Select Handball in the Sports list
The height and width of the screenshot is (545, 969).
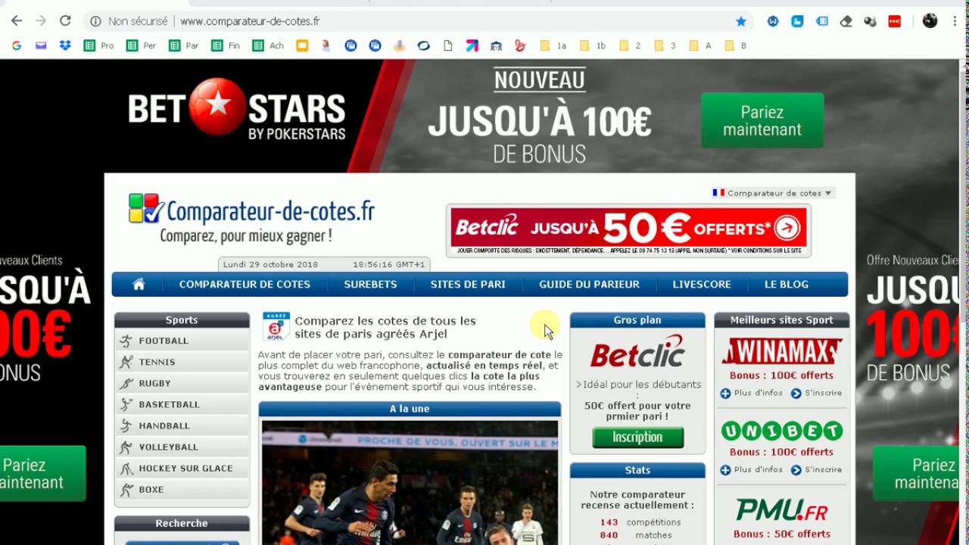[182, 425]
